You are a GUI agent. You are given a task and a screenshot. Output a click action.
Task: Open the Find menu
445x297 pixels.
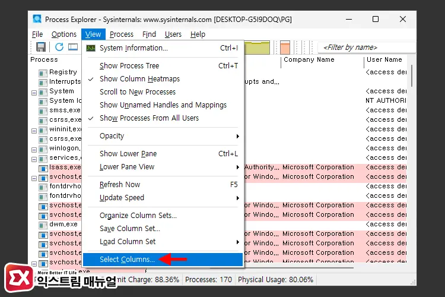click(x=149, y=34)
